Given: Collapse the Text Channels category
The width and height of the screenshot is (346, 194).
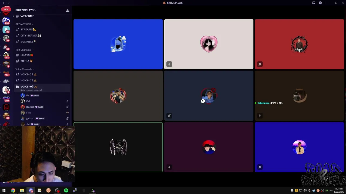Looking at the screenshot, I should coord(24,50).
